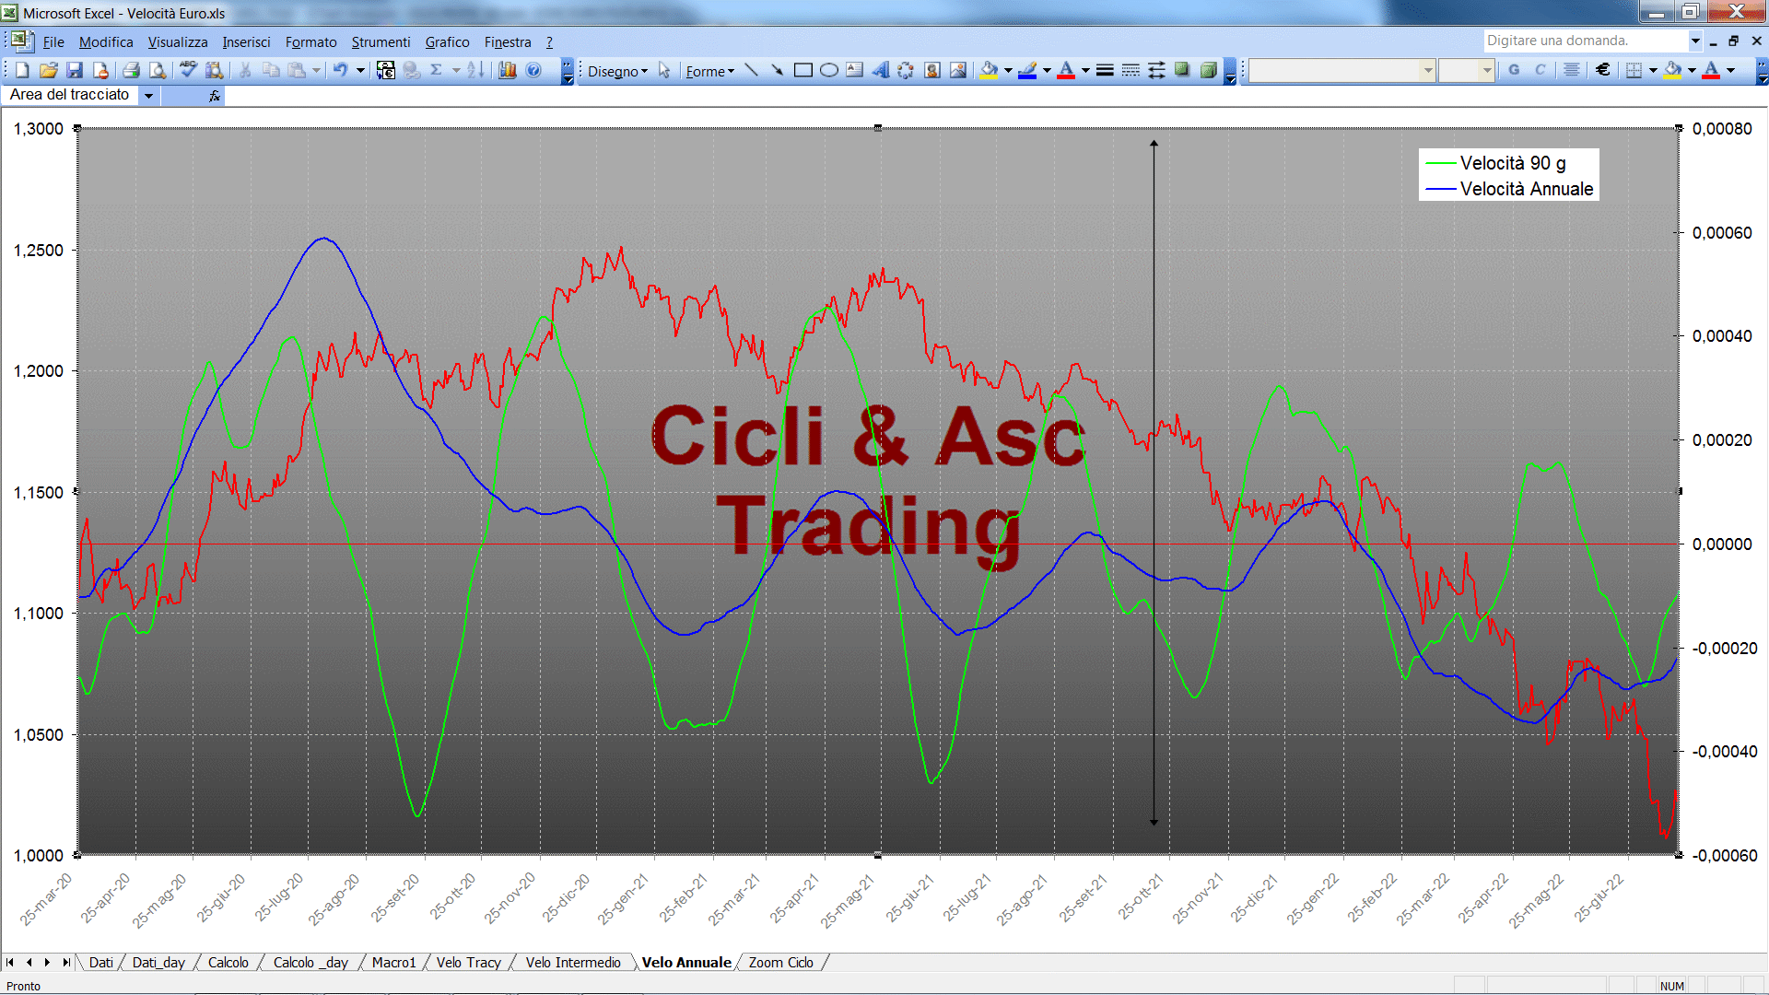This screenshot has width=1769, height=995.
Task: Open the Excel Help question mark icon
Action: coord(533,70)
